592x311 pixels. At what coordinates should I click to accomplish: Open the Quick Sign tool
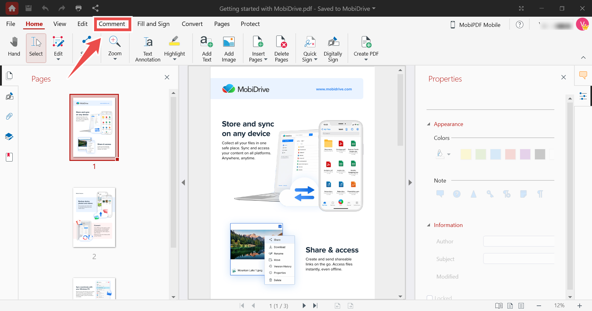[x=310, y=49]
